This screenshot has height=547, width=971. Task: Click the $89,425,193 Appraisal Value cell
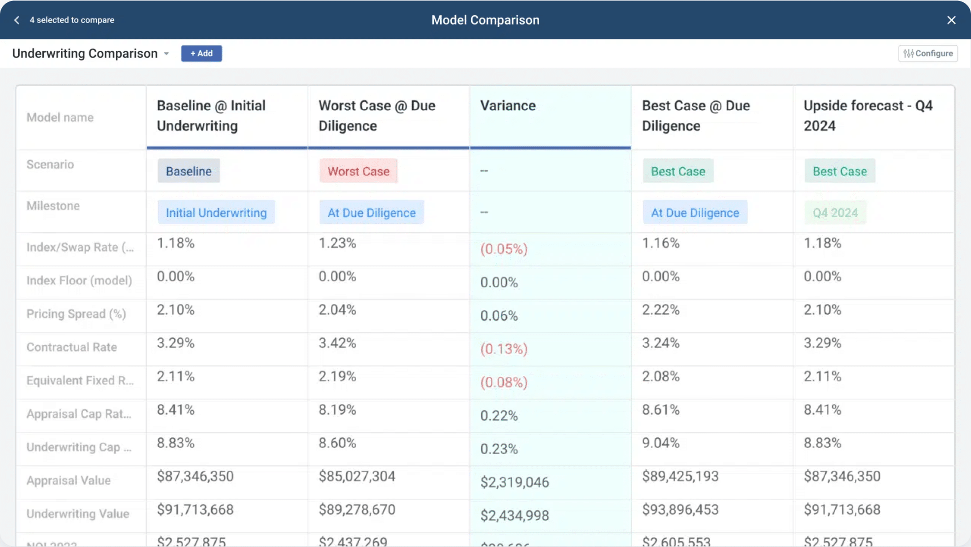coord(680,476)
